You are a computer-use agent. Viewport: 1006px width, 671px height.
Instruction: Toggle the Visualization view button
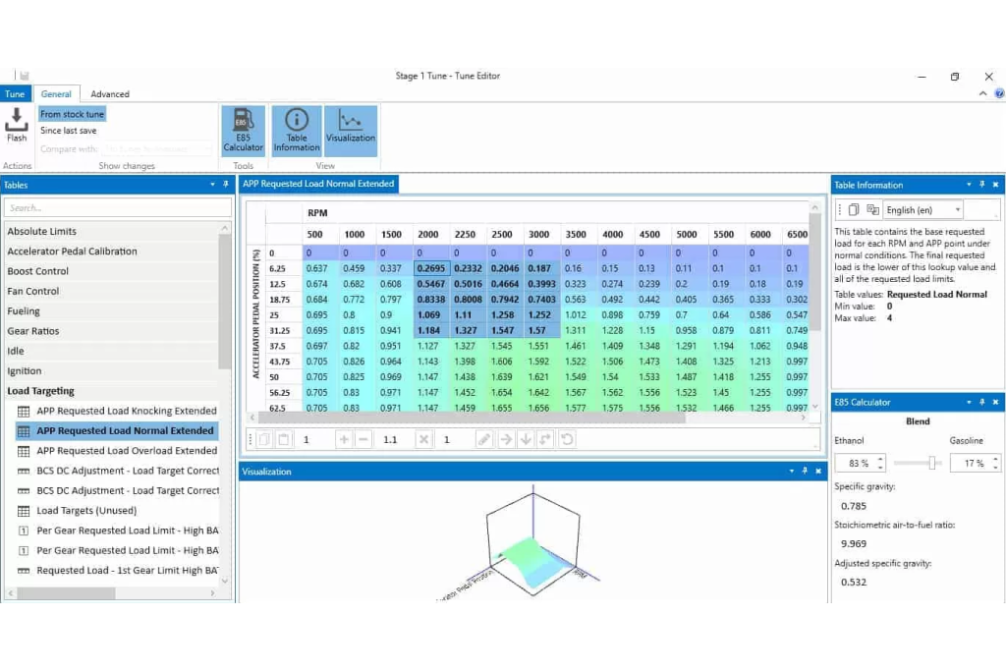click(x=351, y=130)
